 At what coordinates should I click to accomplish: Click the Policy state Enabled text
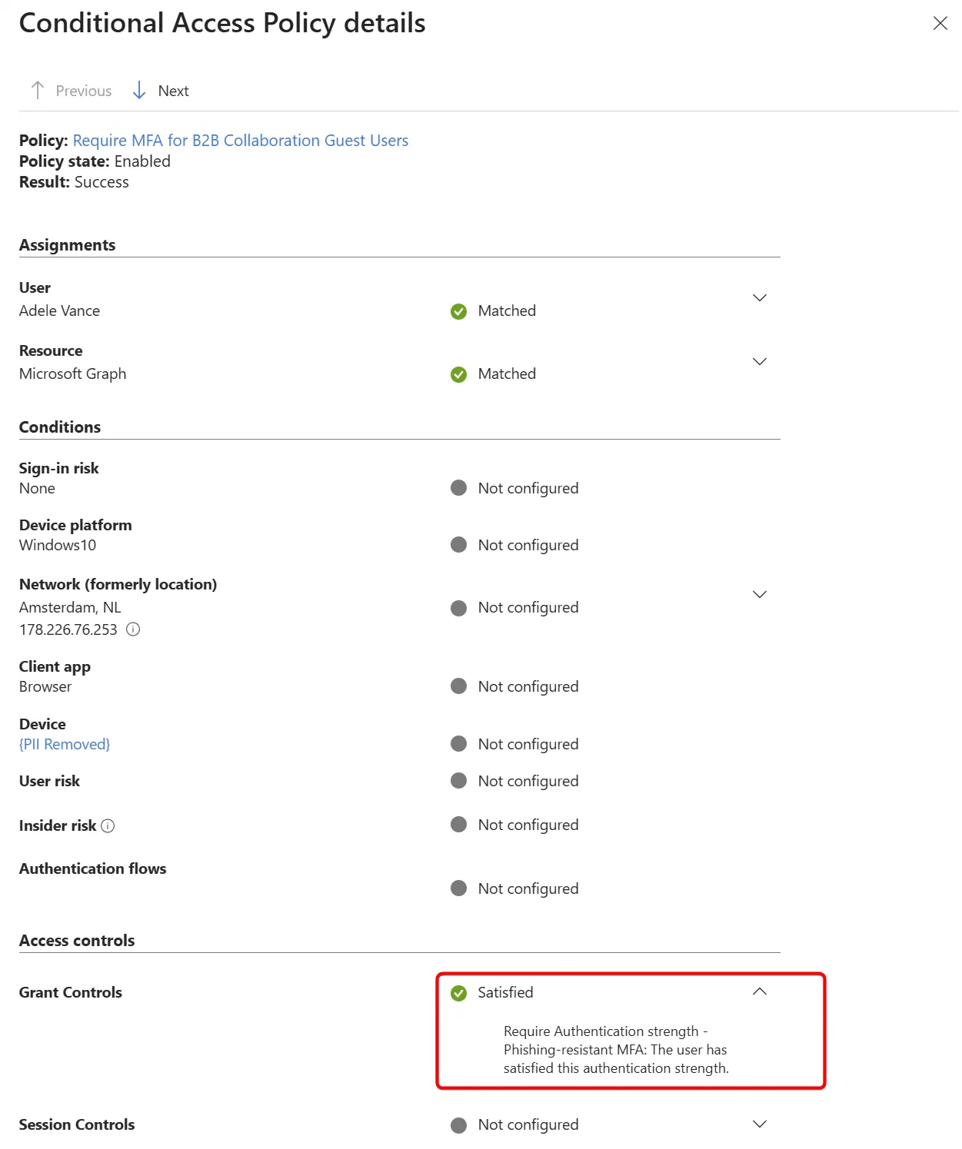95,161
